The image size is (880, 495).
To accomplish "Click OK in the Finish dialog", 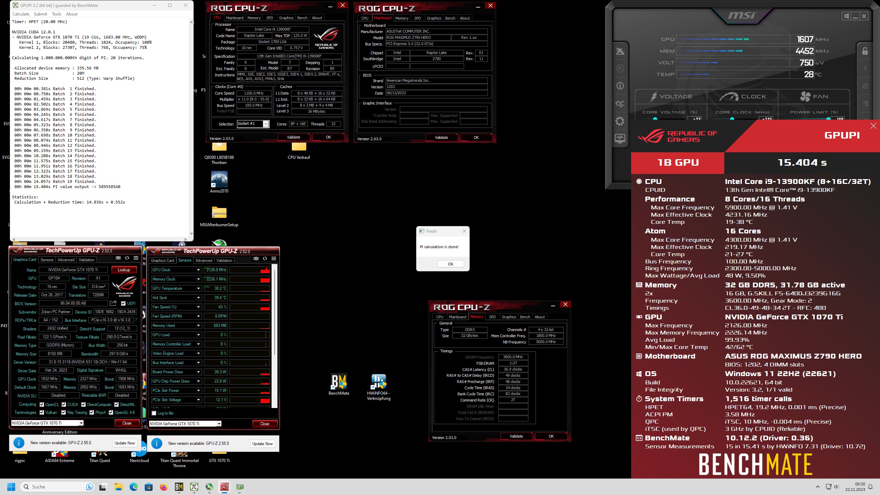I will 450,264.
